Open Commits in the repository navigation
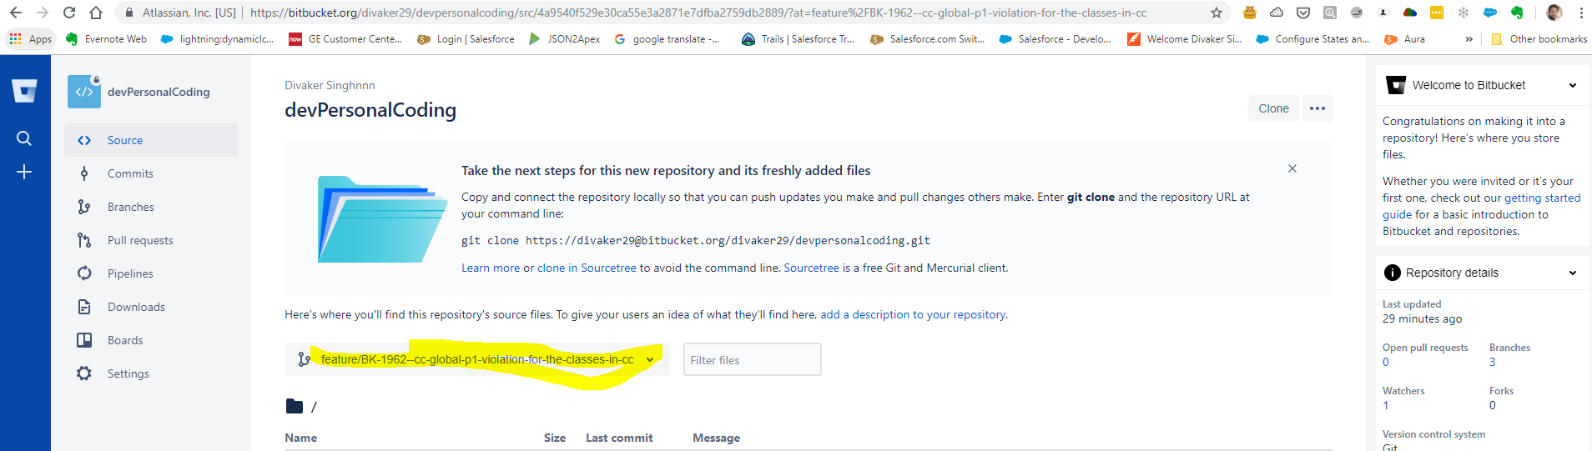The height and width of the screenshot is (451, 1592). (151, 173)
